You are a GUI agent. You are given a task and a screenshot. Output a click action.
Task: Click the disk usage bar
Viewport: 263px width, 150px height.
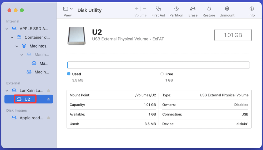[x=158, y=65]
